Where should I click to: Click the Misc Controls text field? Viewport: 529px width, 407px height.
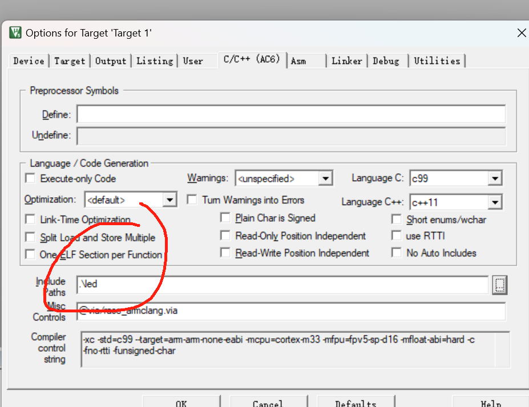tap(291, 311)
